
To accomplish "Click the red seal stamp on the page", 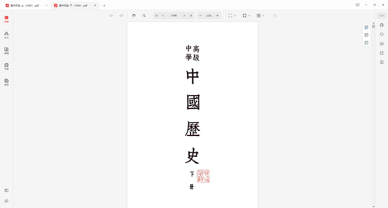I will point(204,176).
